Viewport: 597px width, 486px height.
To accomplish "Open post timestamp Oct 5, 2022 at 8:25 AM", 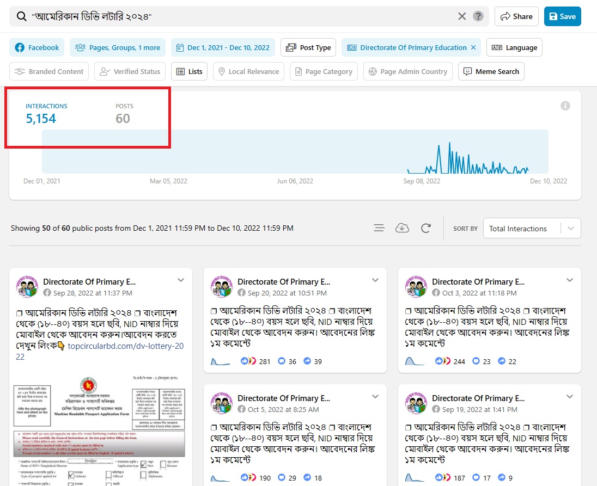I will [x=283, y=410].
